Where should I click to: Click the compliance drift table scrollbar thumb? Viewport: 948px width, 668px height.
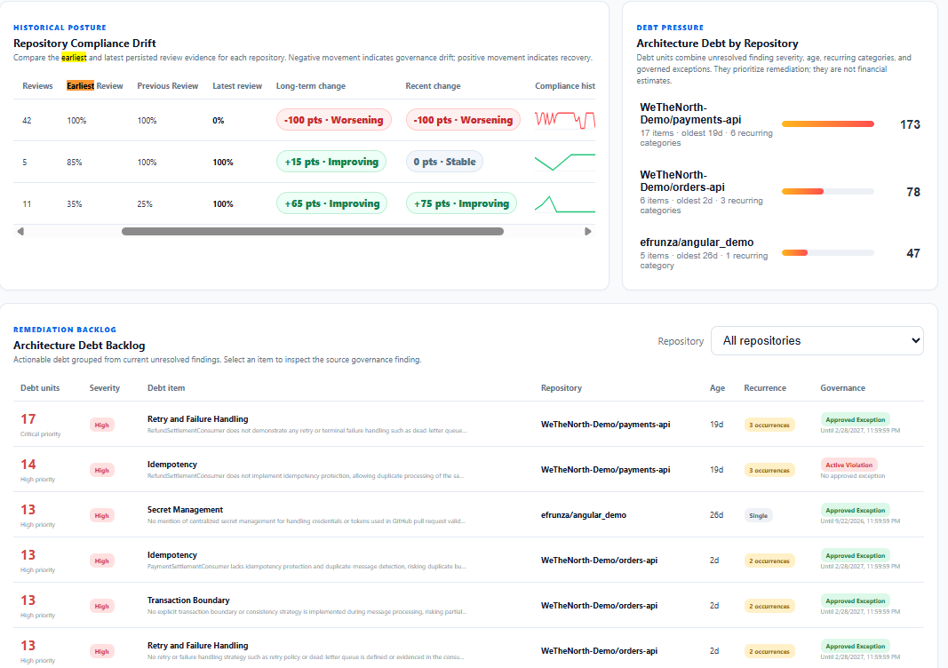(313, 232)
